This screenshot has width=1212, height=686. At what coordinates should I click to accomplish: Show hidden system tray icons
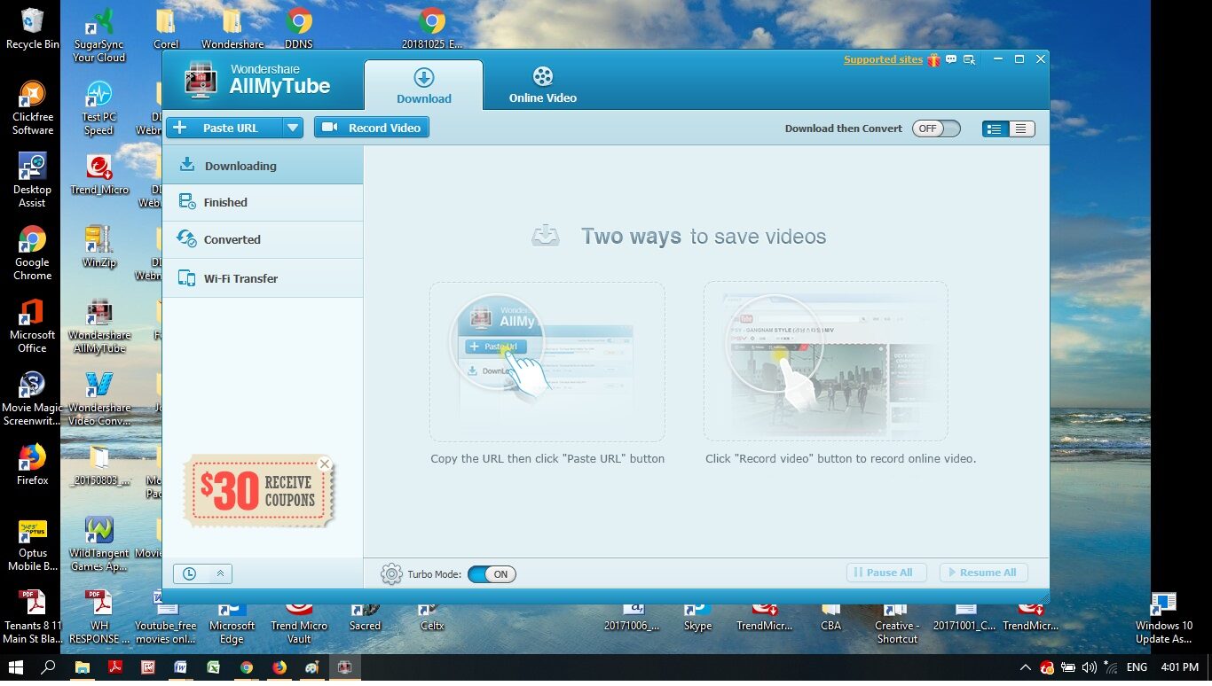pos(1026,667)
